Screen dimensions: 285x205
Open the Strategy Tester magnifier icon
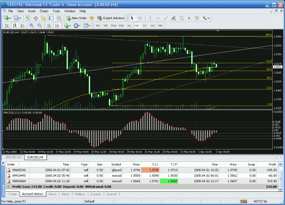pyautogui.click(x=59, y=18)
